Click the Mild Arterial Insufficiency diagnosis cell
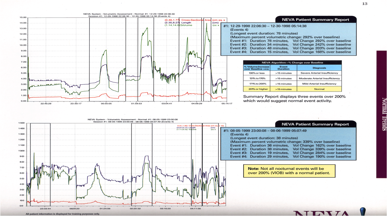 319,84
